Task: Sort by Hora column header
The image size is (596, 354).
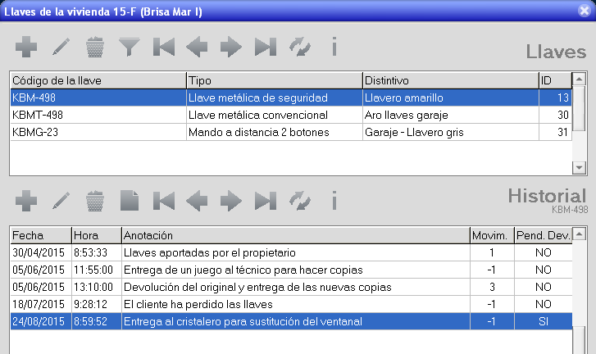Action: (97, 235)
